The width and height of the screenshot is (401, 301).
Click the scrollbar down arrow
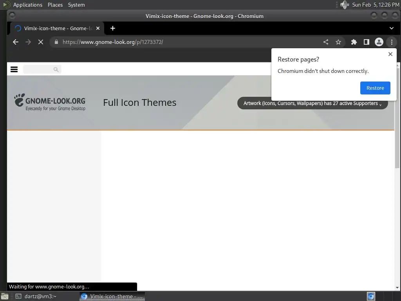(397, 288)
